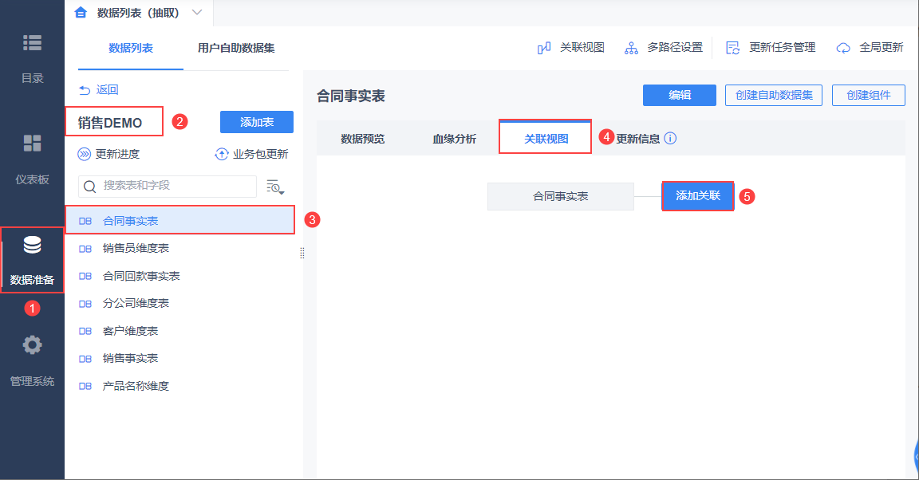Click the 更新信息 info circle icon
919x480 pixels.
pyautogui.click(x=670, y=139)
